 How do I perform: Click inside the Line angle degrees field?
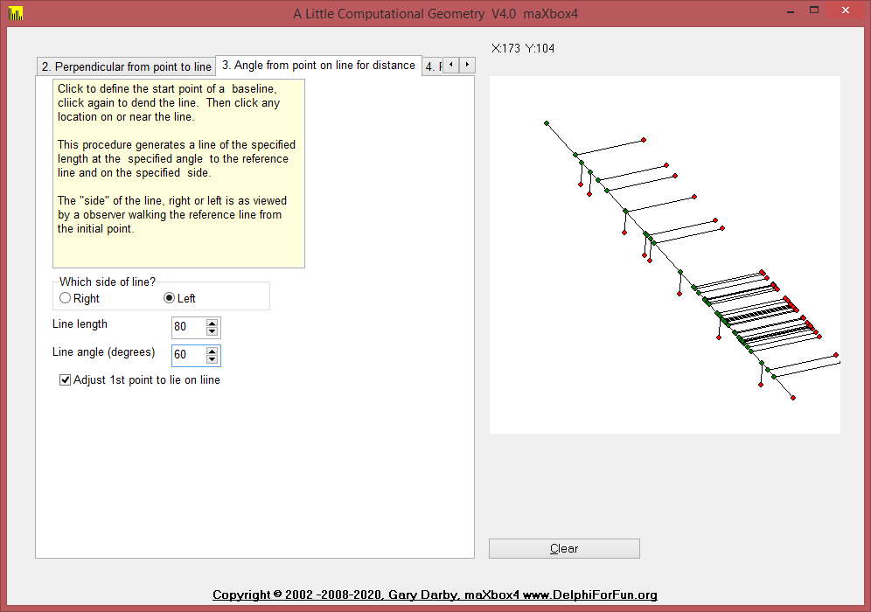coord(187,356)
